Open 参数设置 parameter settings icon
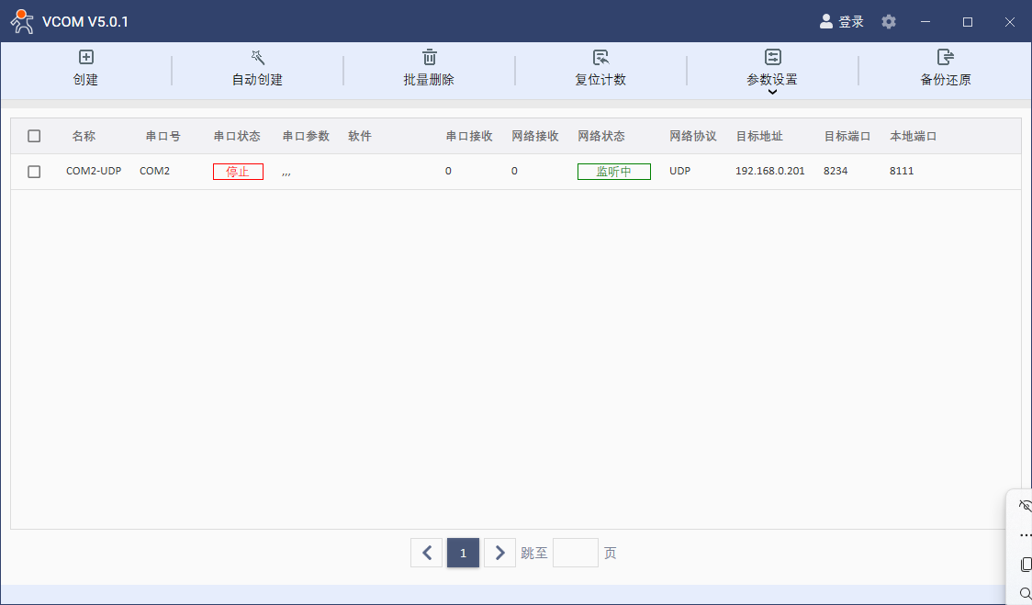This screenshot has width=1032, height=605. tap(772, 58)
